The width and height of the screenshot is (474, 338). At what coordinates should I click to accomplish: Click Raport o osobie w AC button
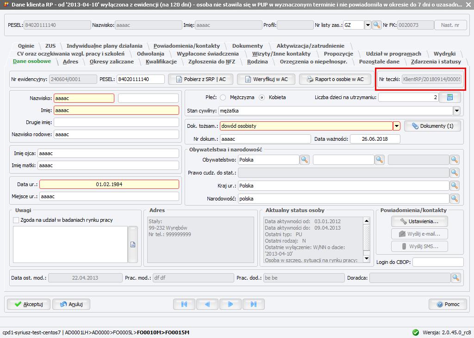click(335, 79)
